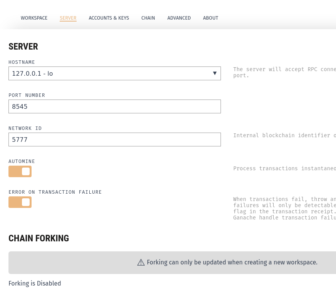Screen dimensions: 336x294
Task: Click the 'Chain Forking' heading
Action: point(39,238)
